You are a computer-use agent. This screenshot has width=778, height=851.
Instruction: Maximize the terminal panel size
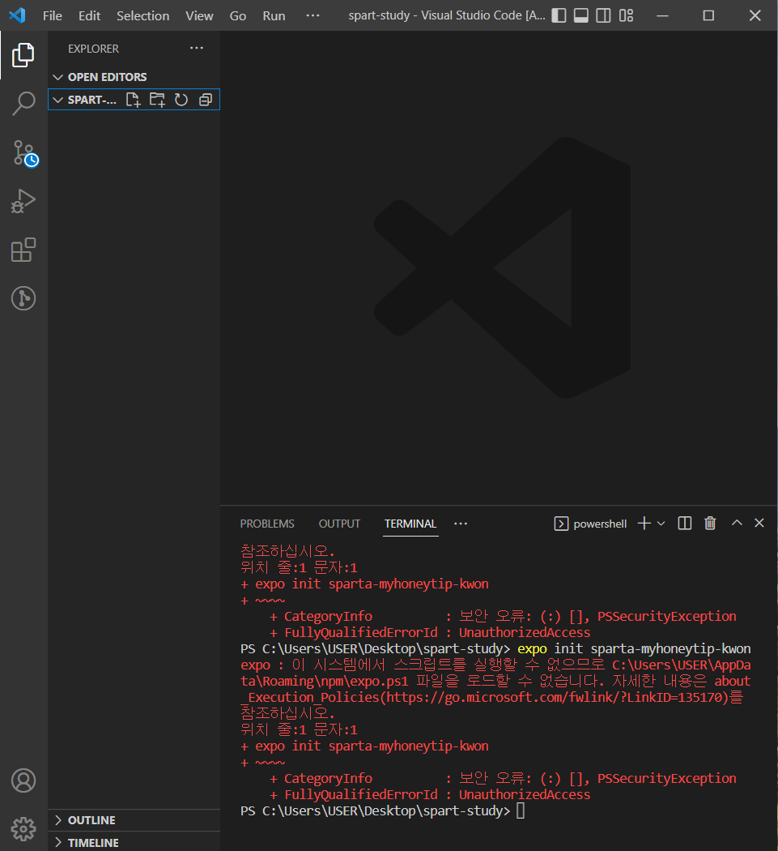click(x=737, y=523)
